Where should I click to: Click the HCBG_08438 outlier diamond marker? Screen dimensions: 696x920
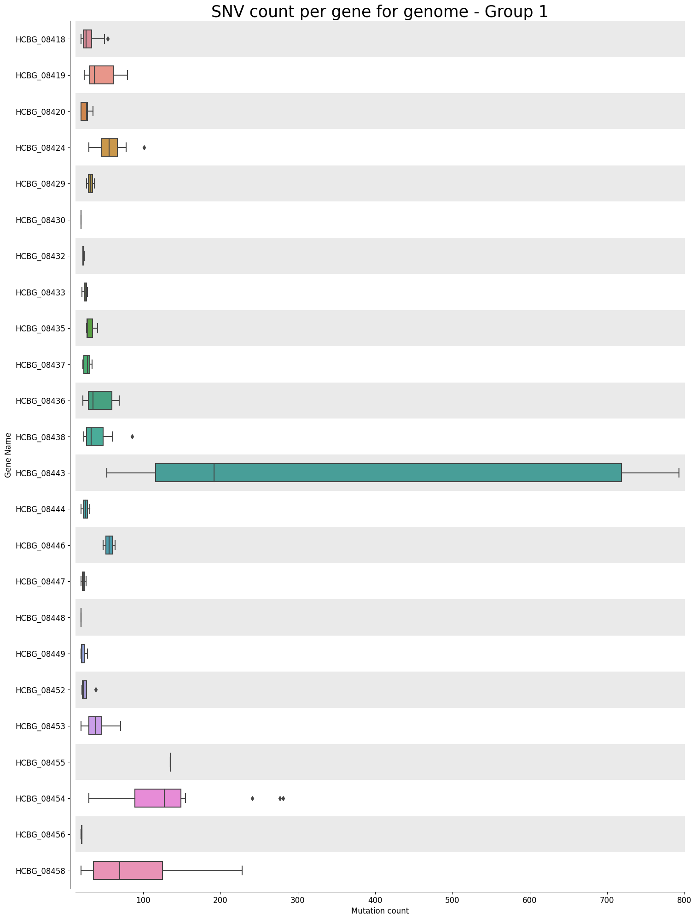point(132,436)
